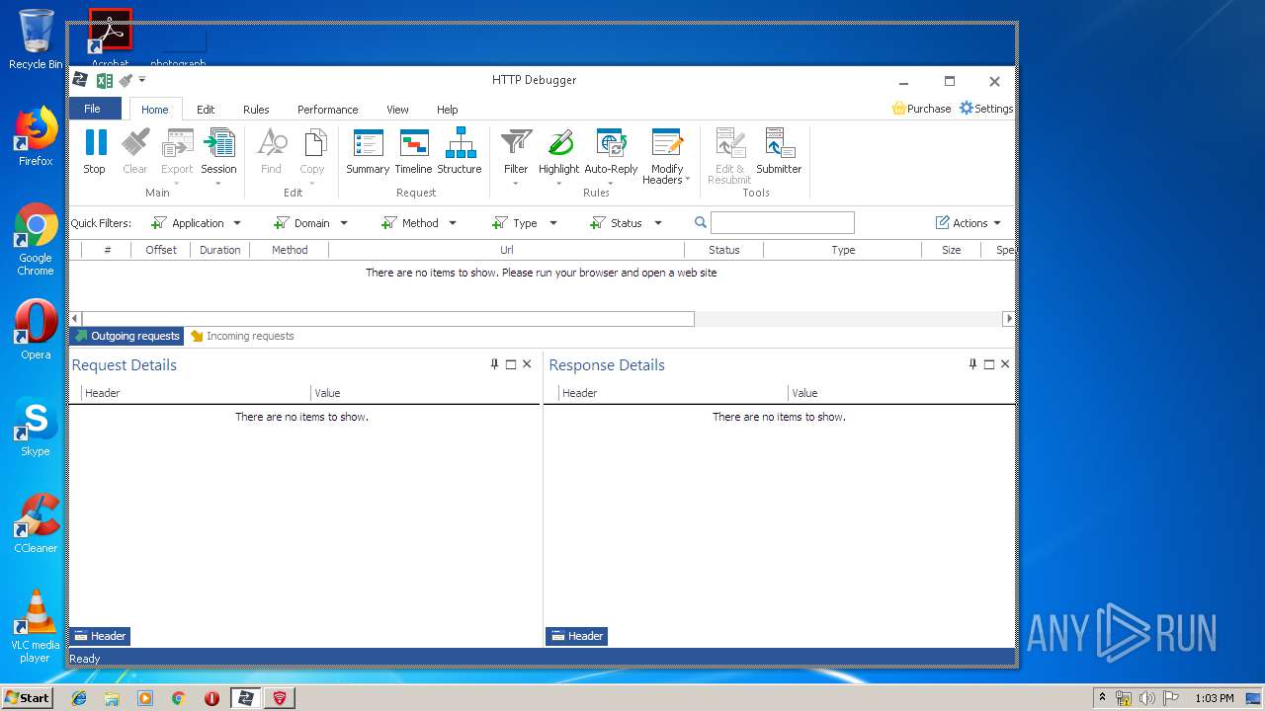Screen dimensions: 1265x711
Task: Select the Request Details Header tab
Action: pyautogui.click(x=100, y=636)
